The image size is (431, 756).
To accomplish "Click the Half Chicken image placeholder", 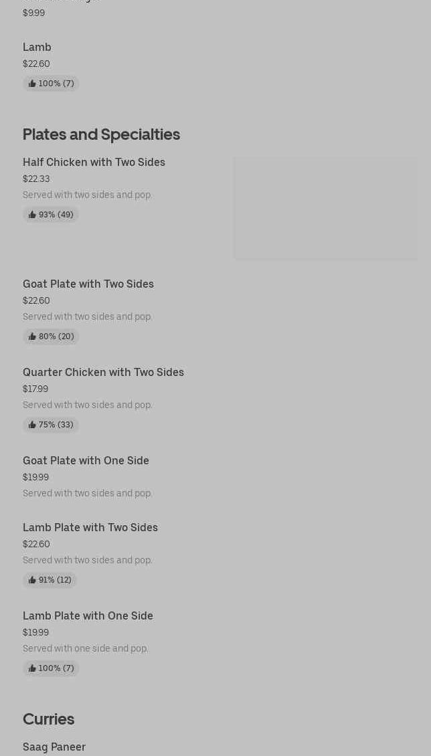I will pyautogui.click(x=325, y=208).
